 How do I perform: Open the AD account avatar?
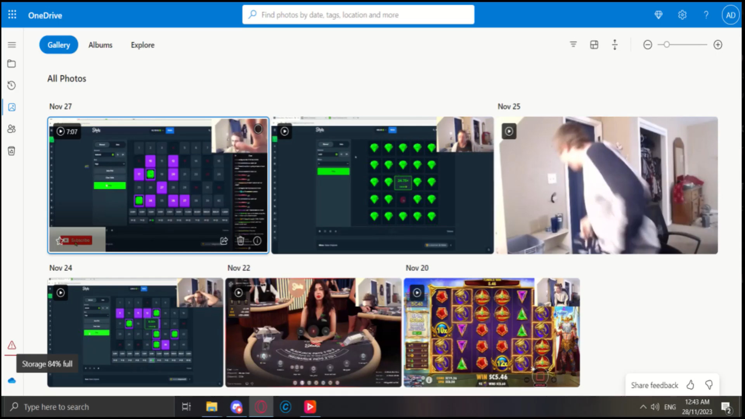point(731,15)
